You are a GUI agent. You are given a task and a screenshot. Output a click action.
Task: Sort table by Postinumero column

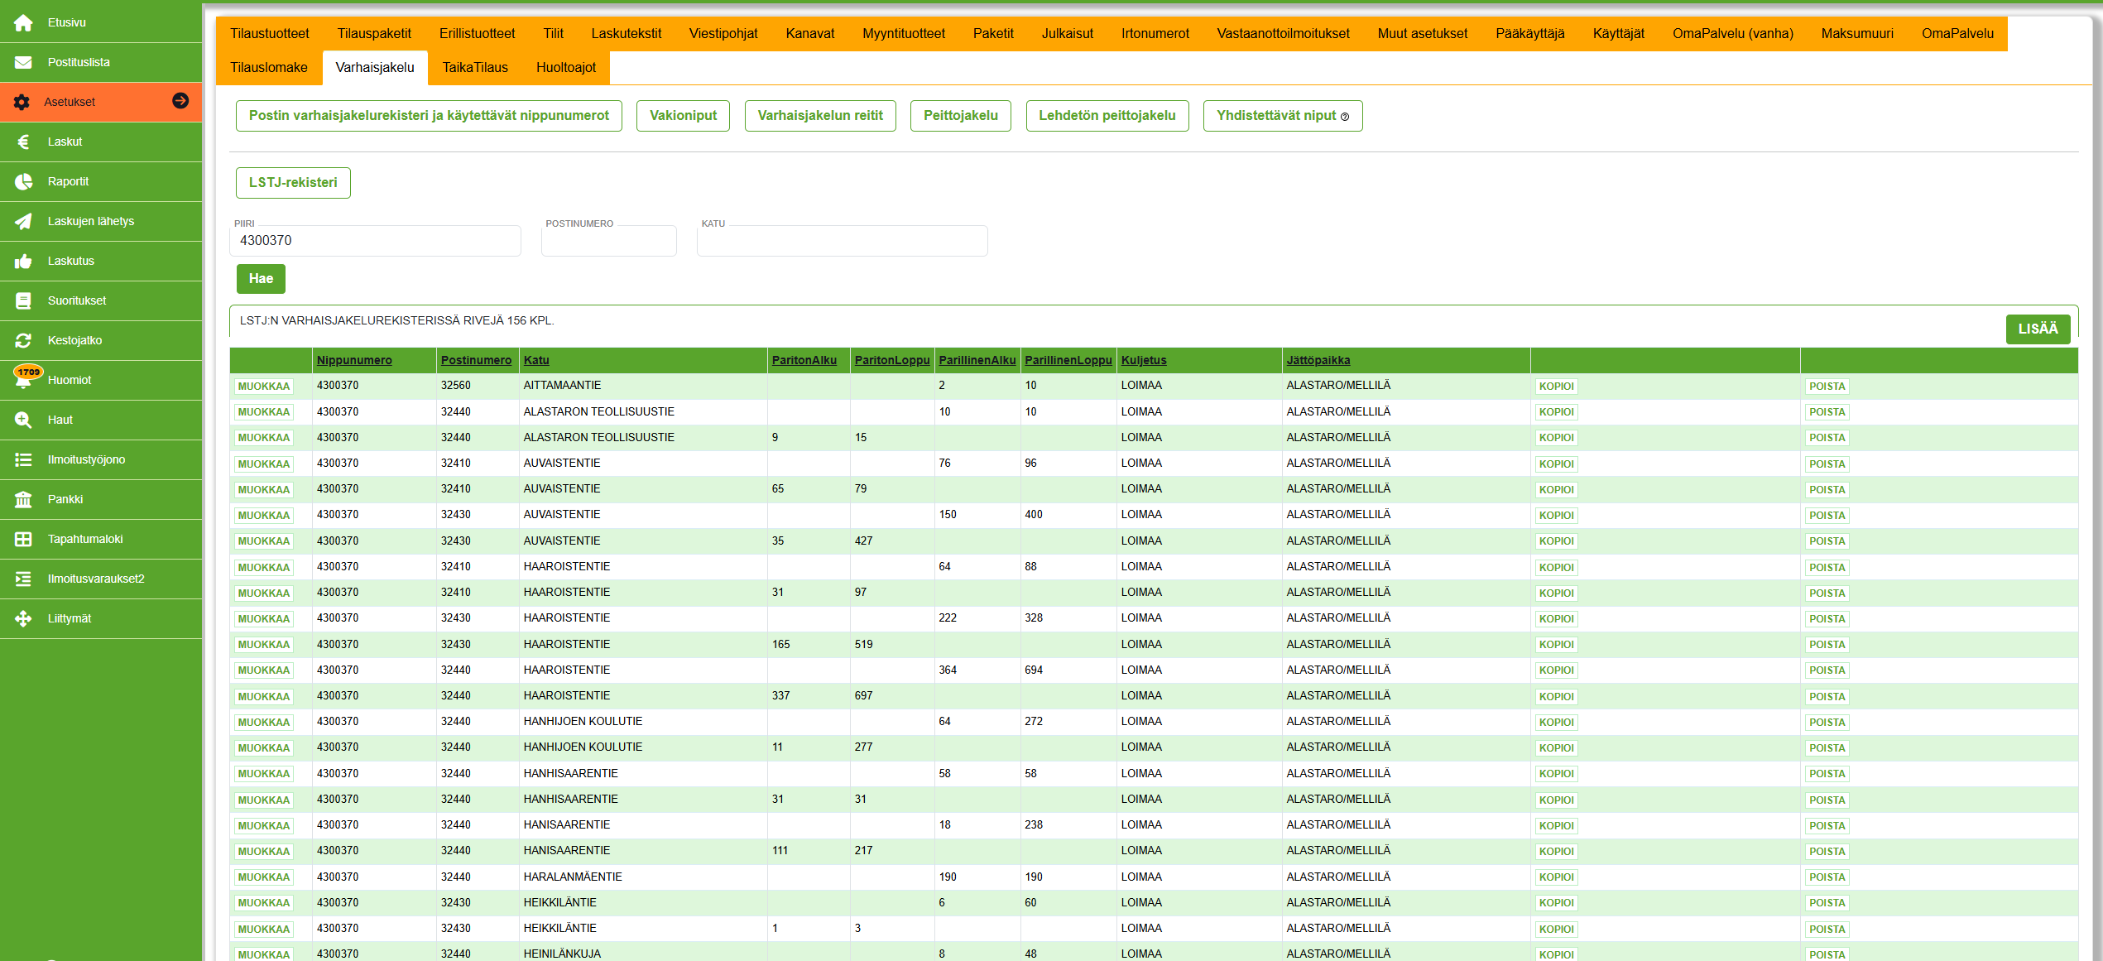tap(476, 361)
